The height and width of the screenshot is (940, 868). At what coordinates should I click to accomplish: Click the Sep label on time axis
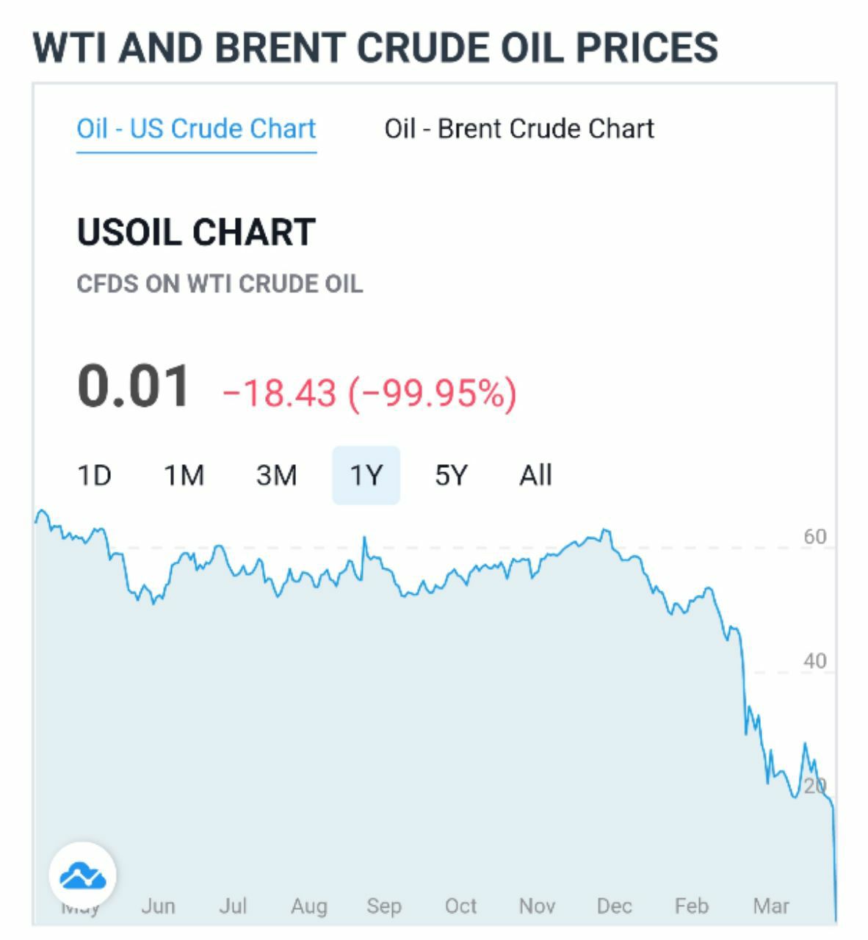[384, 906]
